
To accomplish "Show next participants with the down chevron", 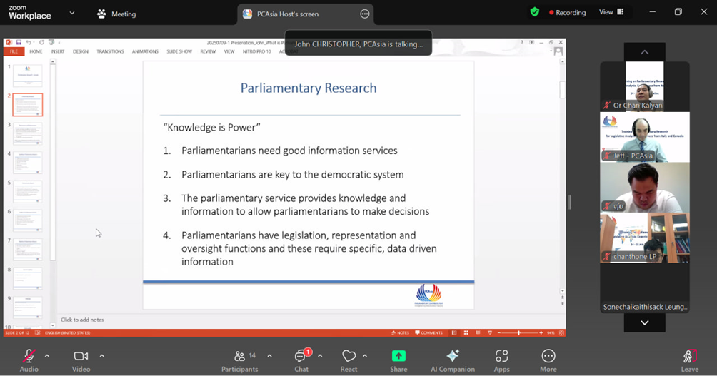I will [x=644, y=322].
